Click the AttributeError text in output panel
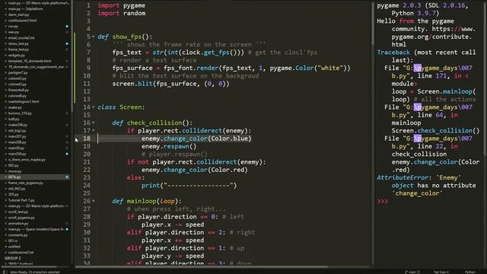The image size is (487, 274). click(x=403, y=177)
